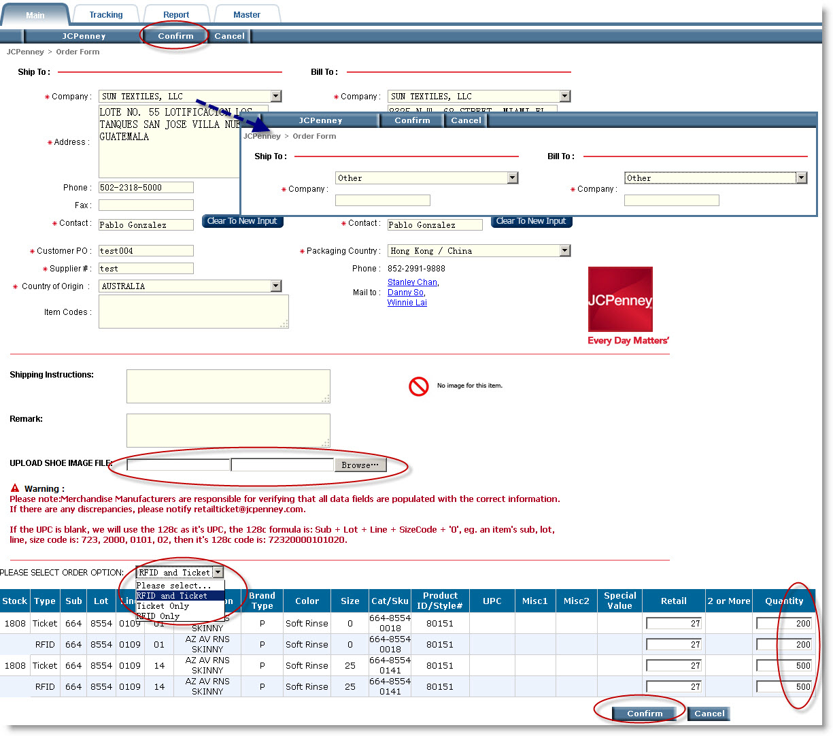Click Clear To New Input under Bill To

point(531,221)
